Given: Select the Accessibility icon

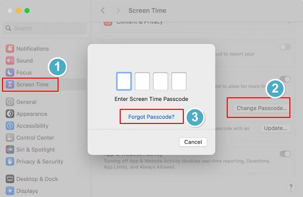Looking at the screenshot, I should point(10,125).
